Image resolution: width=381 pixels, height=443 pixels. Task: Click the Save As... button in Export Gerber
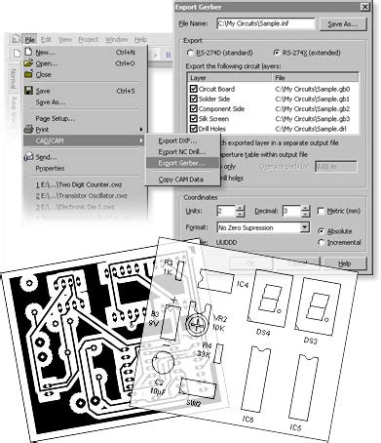(343, 24)
